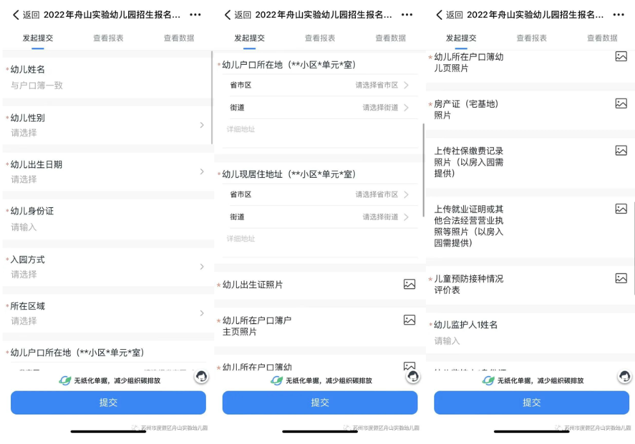
Task: Open the 幼儿性别 selection picker
Action: pos(201,125)
